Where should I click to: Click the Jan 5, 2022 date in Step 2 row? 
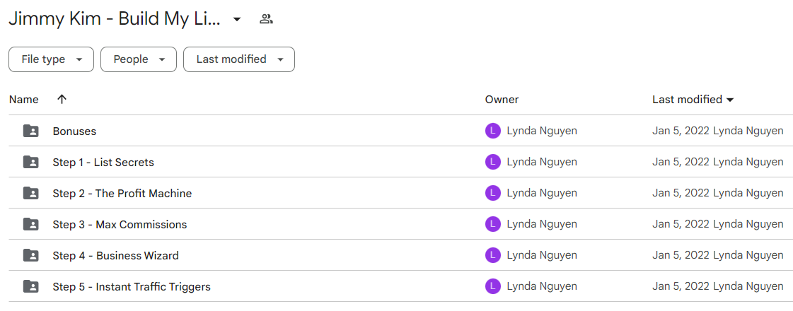[681, 193]
